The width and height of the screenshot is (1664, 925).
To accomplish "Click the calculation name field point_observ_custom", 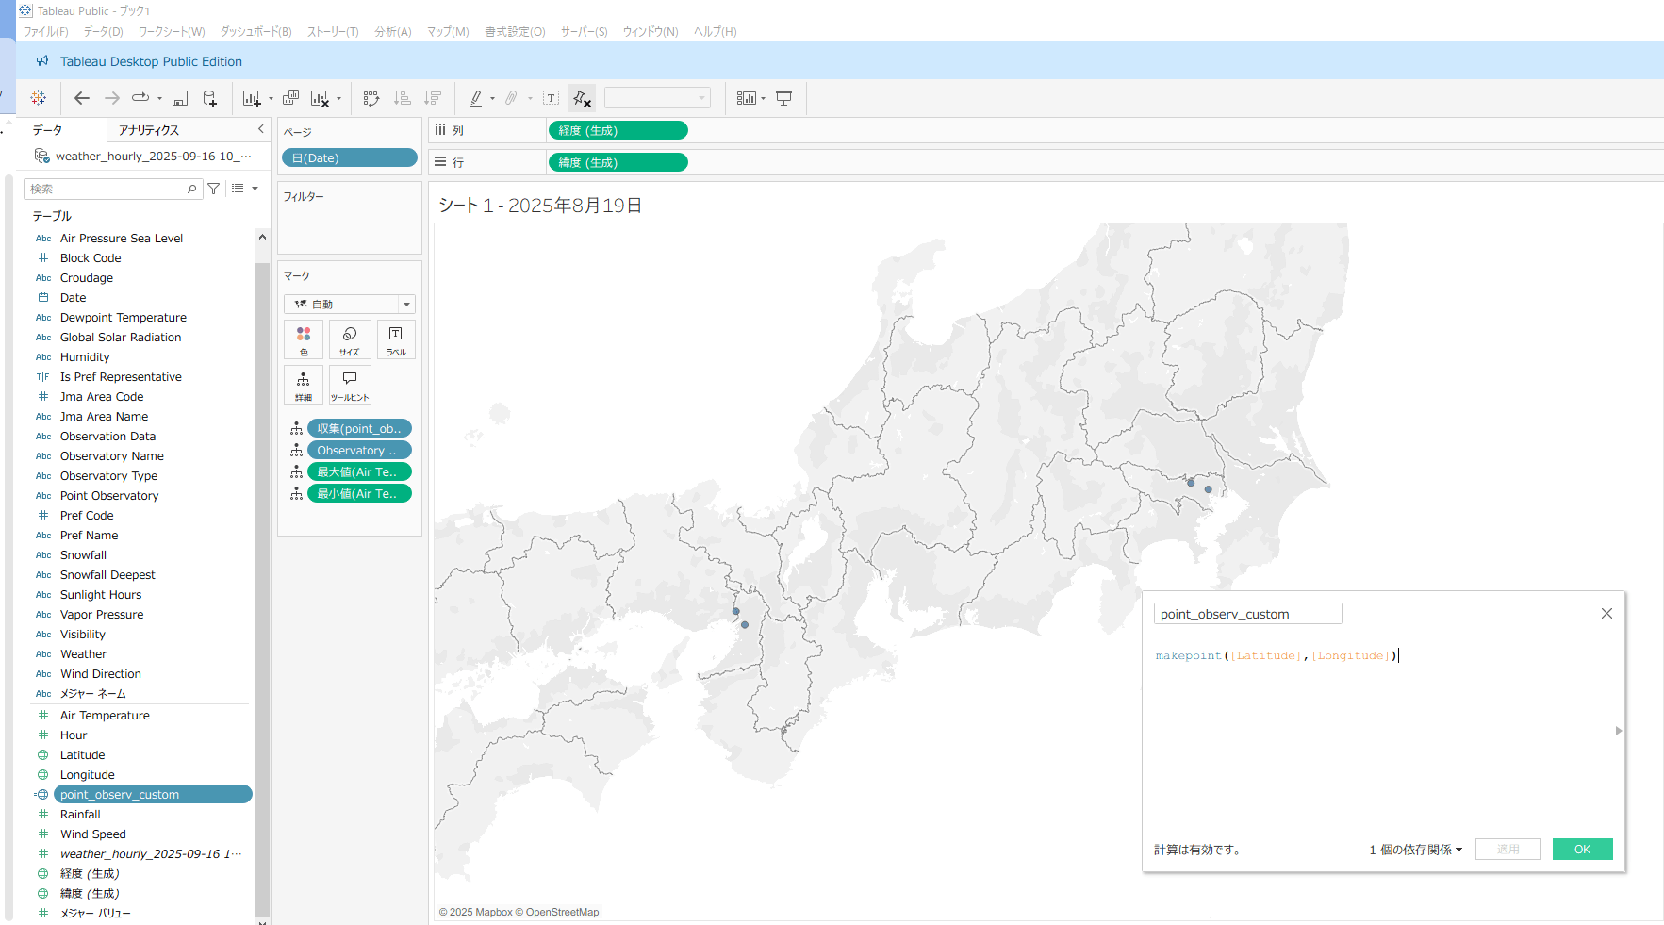I will point(1247,614).
